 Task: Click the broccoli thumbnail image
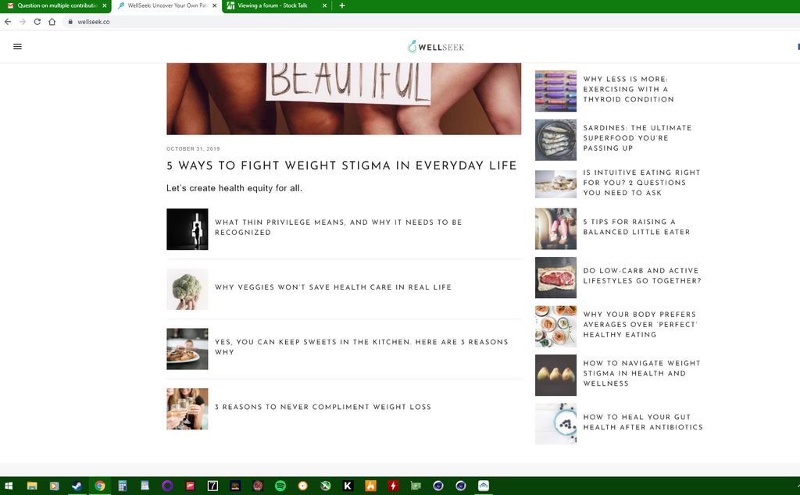(187, 289)
